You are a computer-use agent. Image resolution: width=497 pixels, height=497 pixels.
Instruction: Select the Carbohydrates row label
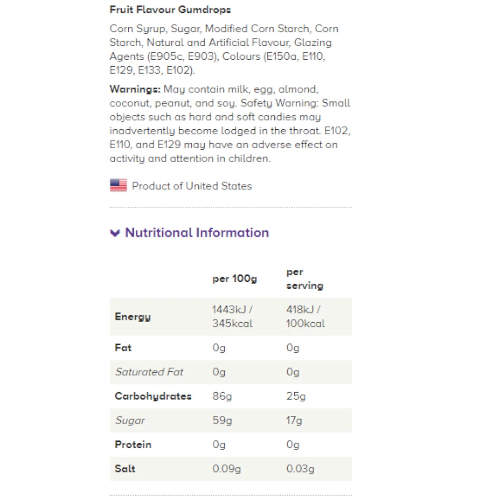click(x=153, y=396)
